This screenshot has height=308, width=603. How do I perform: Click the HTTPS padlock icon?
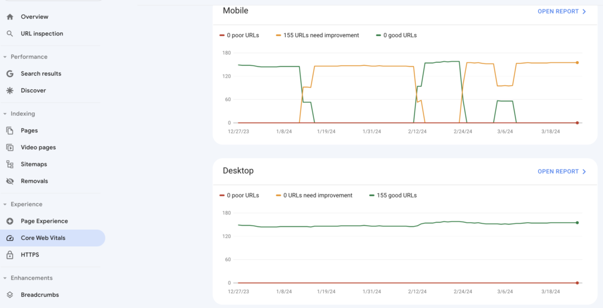click(x=10, y=255)
